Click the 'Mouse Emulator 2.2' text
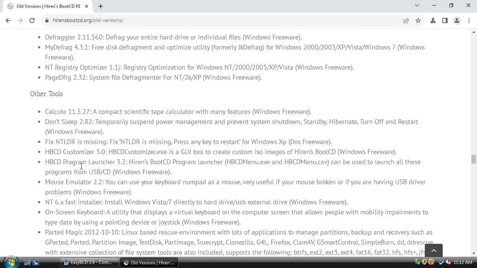Image resolution: width=477 pixels, height=268 pixels. (x=74, y=182)
